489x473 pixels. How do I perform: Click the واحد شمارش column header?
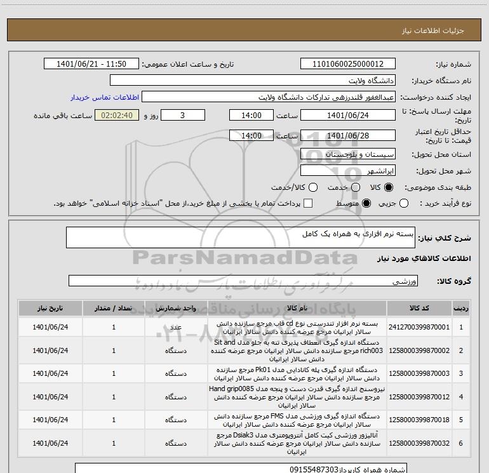[176, 309]
